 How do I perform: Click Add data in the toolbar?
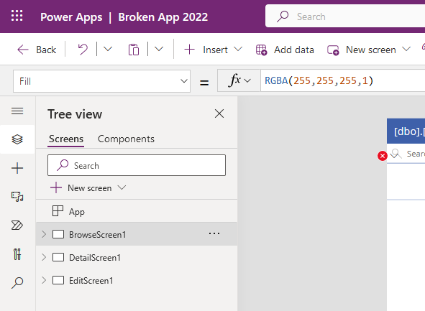point(285,50)
